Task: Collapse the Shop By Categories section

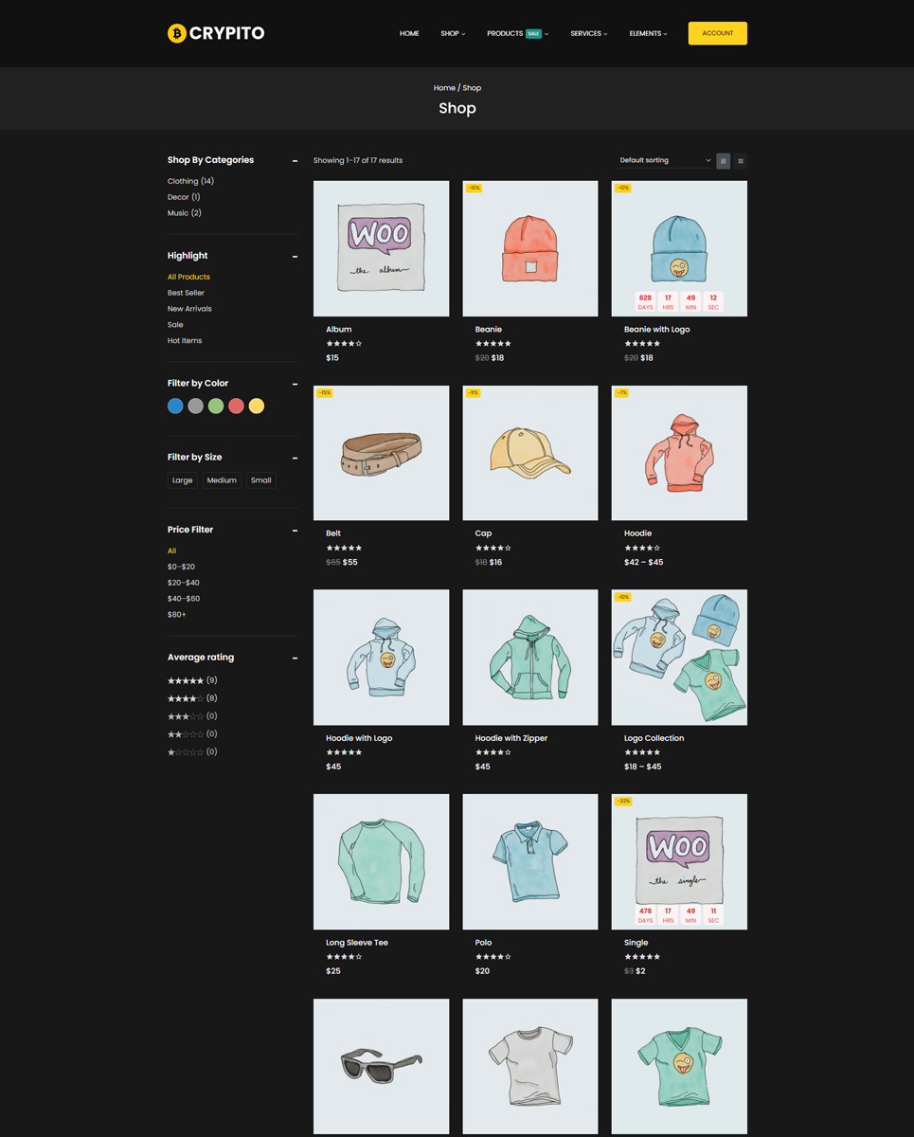Action: point(295,161)
